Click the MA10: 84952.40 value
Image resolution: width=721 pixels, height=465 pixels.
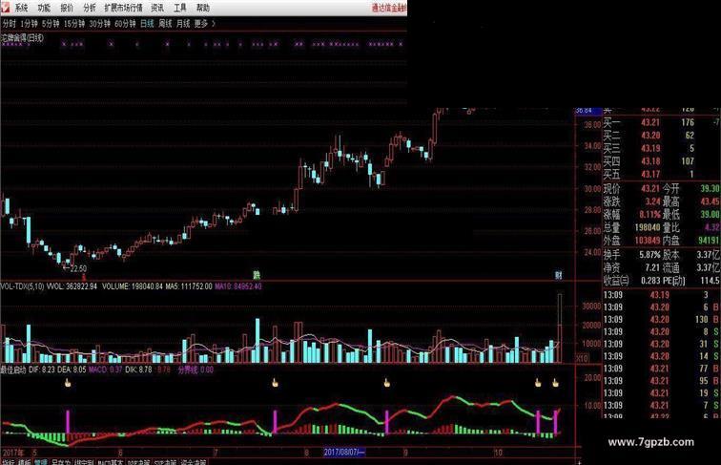click(238, 286)
